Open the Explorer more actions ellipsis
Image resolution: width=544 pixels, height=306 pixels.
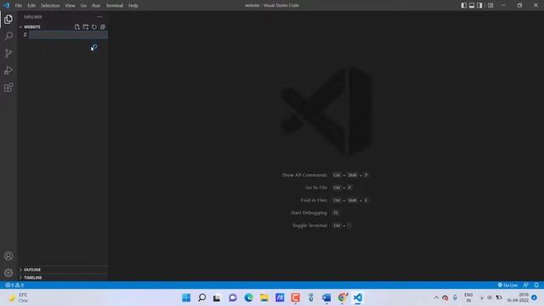coord(99,17)
